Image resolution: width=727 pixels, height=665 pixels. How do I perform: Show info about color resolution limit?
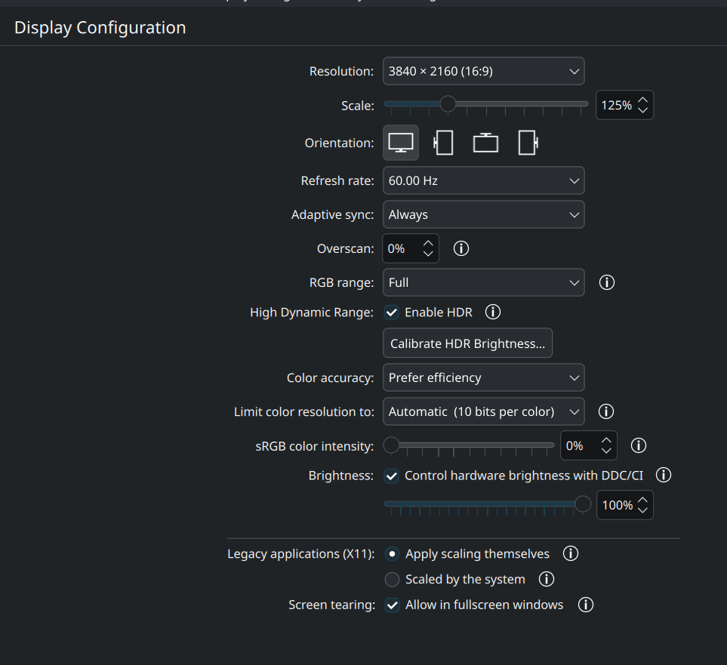[x=606, y=411]
